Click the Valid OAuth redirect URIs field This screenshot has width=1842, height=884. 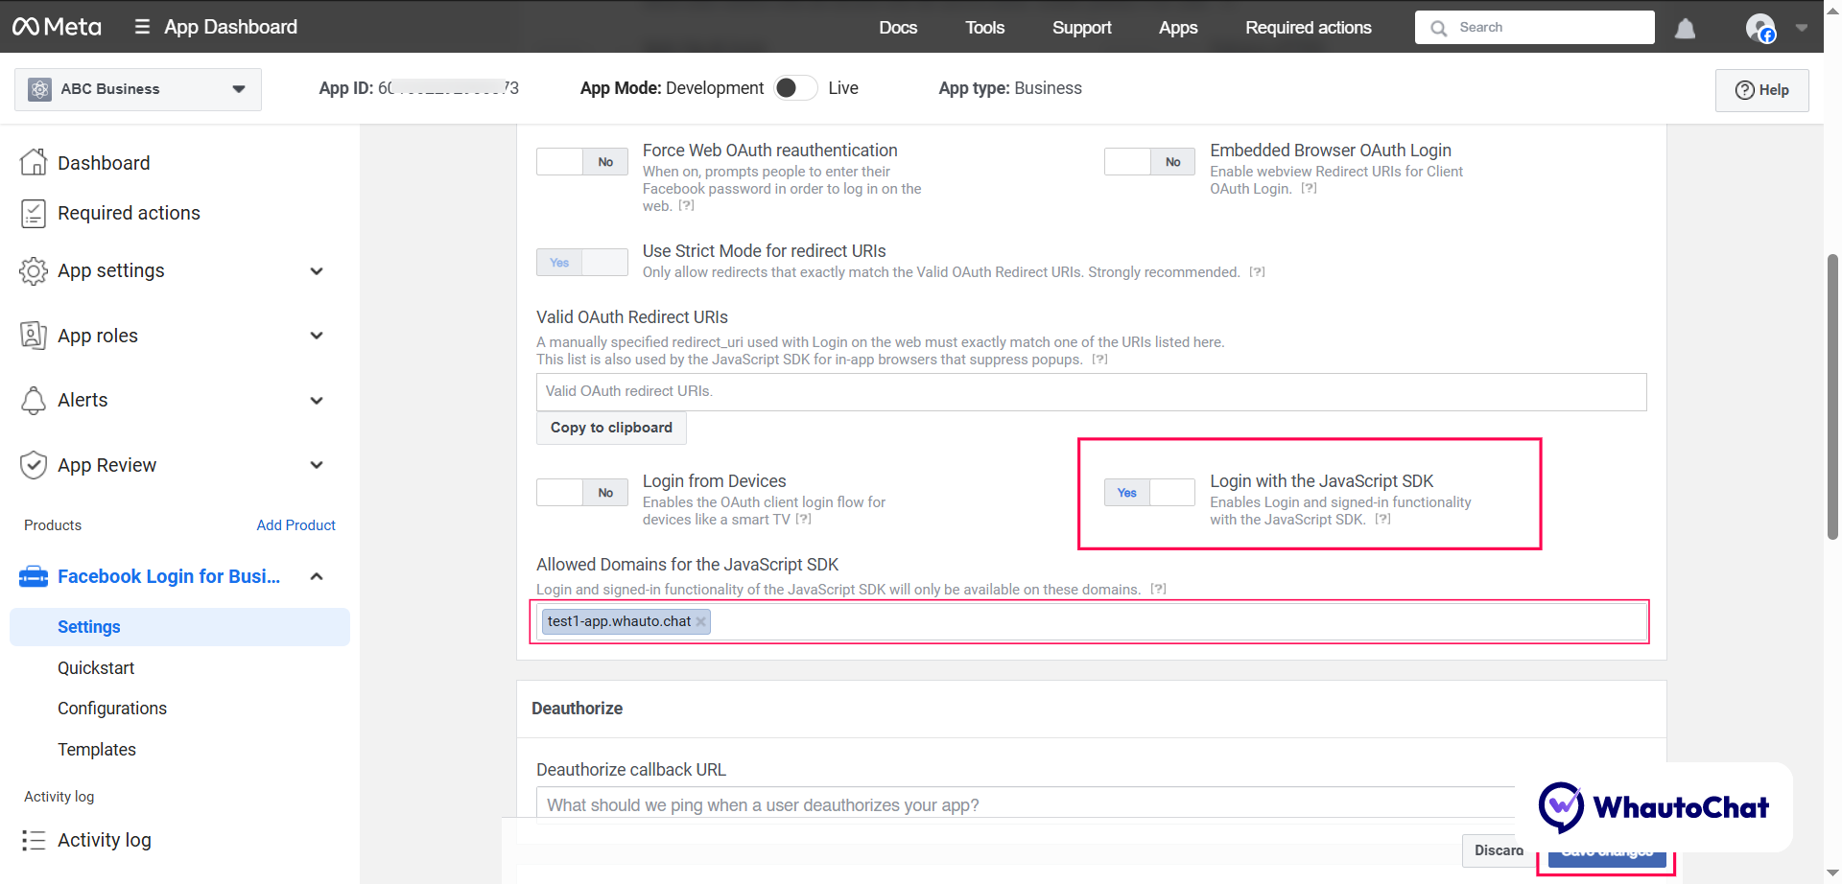pos(1090,392)
